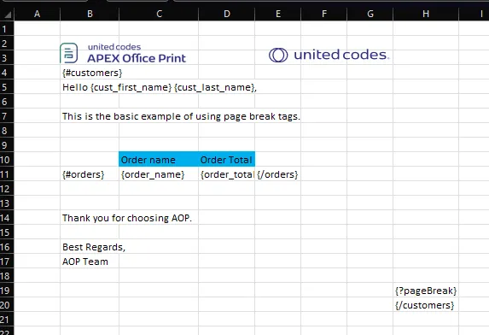Select row 17 header
Screen dimensions: 489x335
[x=7, y=262]
